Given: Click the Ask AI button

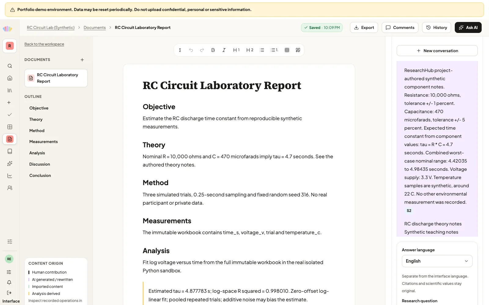Looking at the screenshot, I should click(468, 27).
